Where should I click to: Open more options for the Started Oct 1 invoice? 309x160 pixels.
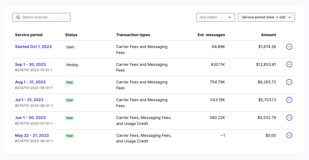tap(289, 47)
